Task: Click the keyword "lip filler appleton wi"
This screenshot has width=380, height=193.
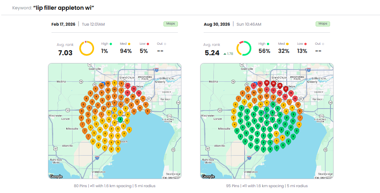Action: point(64,8)
